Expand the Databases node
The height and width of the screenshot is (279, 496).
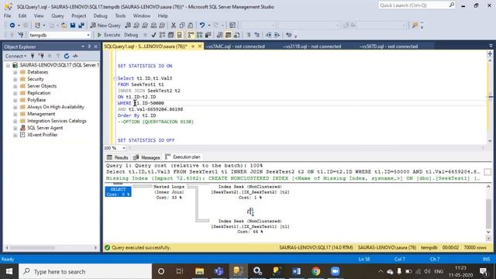click(x=15, y=72)
